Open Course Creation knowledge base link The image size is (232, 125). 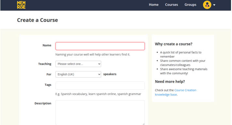176,92
